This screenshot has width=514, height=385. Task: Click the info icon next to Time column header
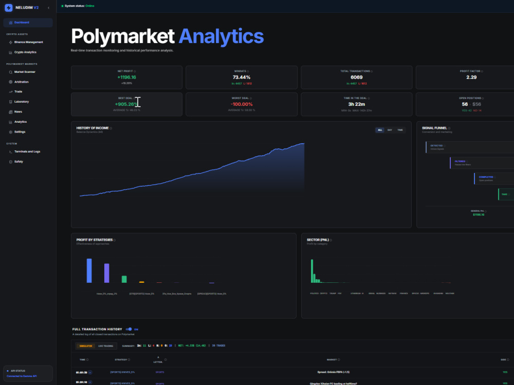point(87,360)
